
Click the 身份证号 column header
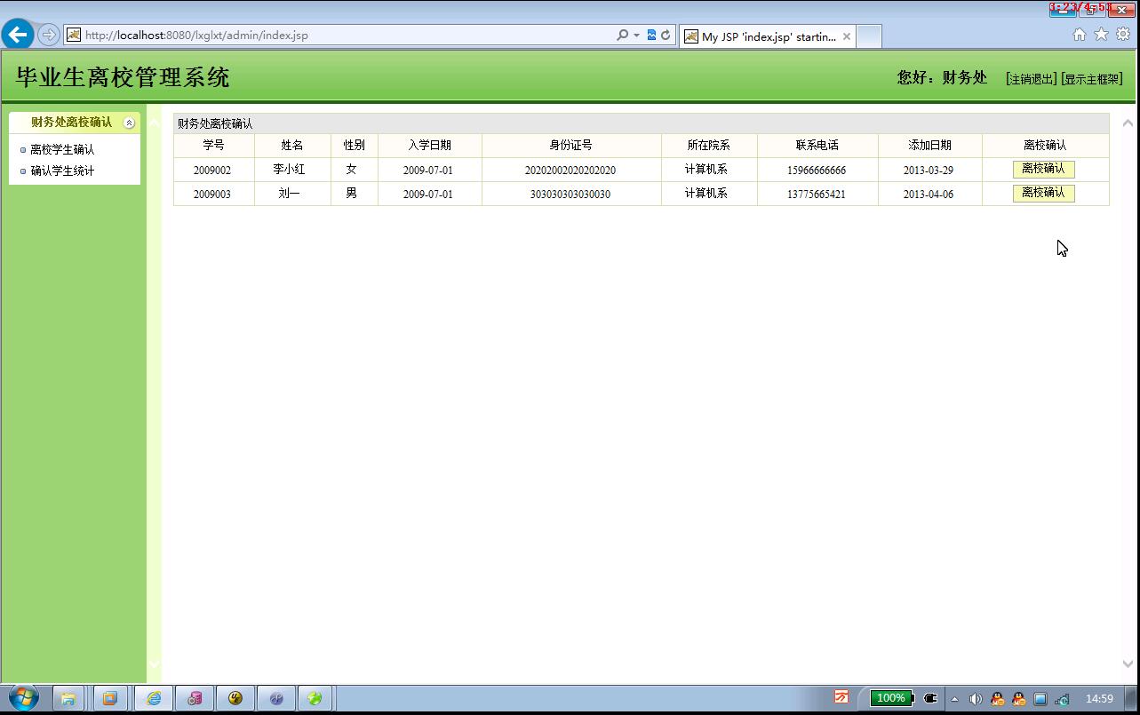(570, 145)
